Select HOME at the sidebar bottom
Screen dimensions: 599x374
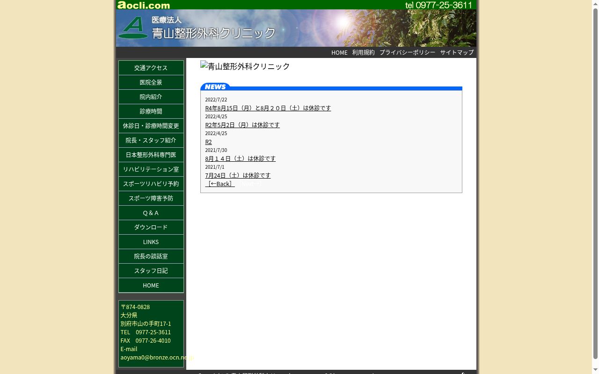point(151,285)
